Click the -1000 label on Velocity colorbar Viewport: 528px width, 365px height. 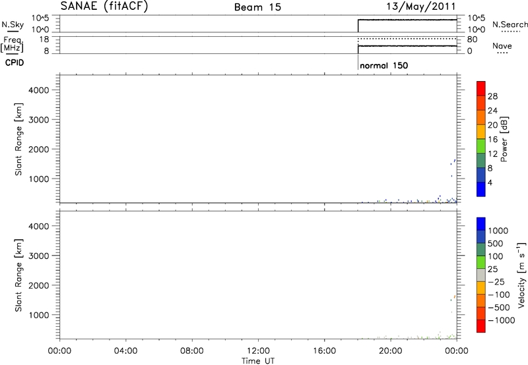(502, 320)
